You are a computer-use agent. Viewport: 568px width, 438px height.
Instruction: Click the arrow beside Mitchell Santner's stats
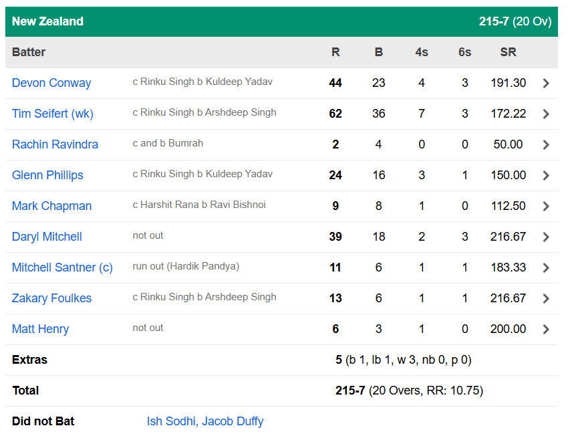point(546,267)
